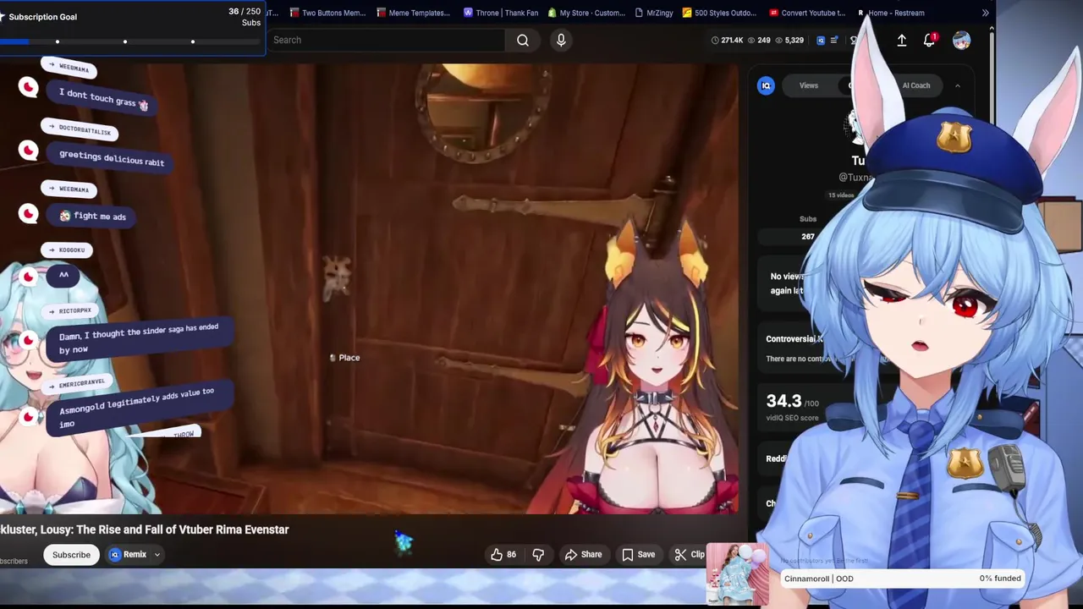This screenshot has height=609, width=1083.
Task: Save the video to a playlist
Action: click(x=638, y=554)
